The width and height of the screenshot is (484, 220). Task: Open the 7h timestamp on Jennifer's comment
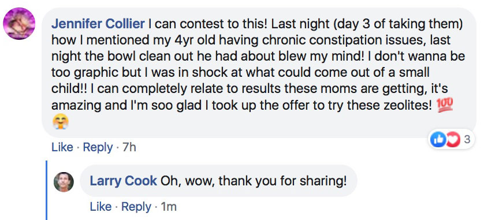click(x=129, y=147)
